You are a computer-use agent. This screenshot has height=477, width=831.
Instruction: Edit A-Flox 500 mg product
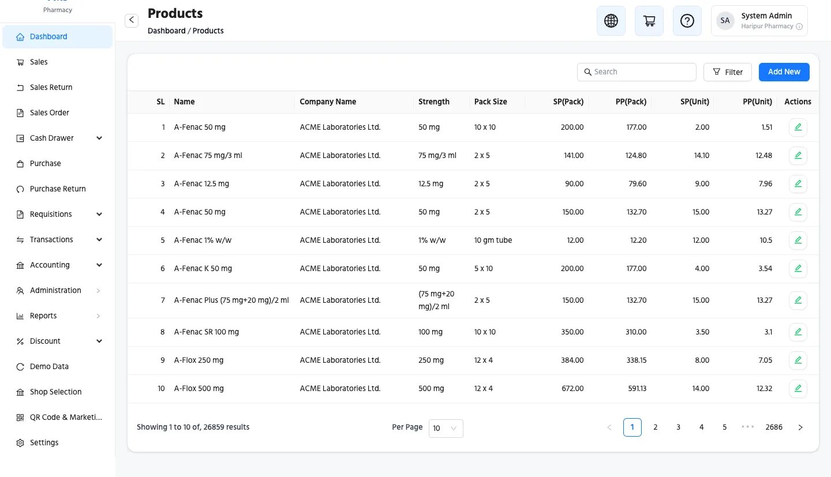[x=798, y=389]
